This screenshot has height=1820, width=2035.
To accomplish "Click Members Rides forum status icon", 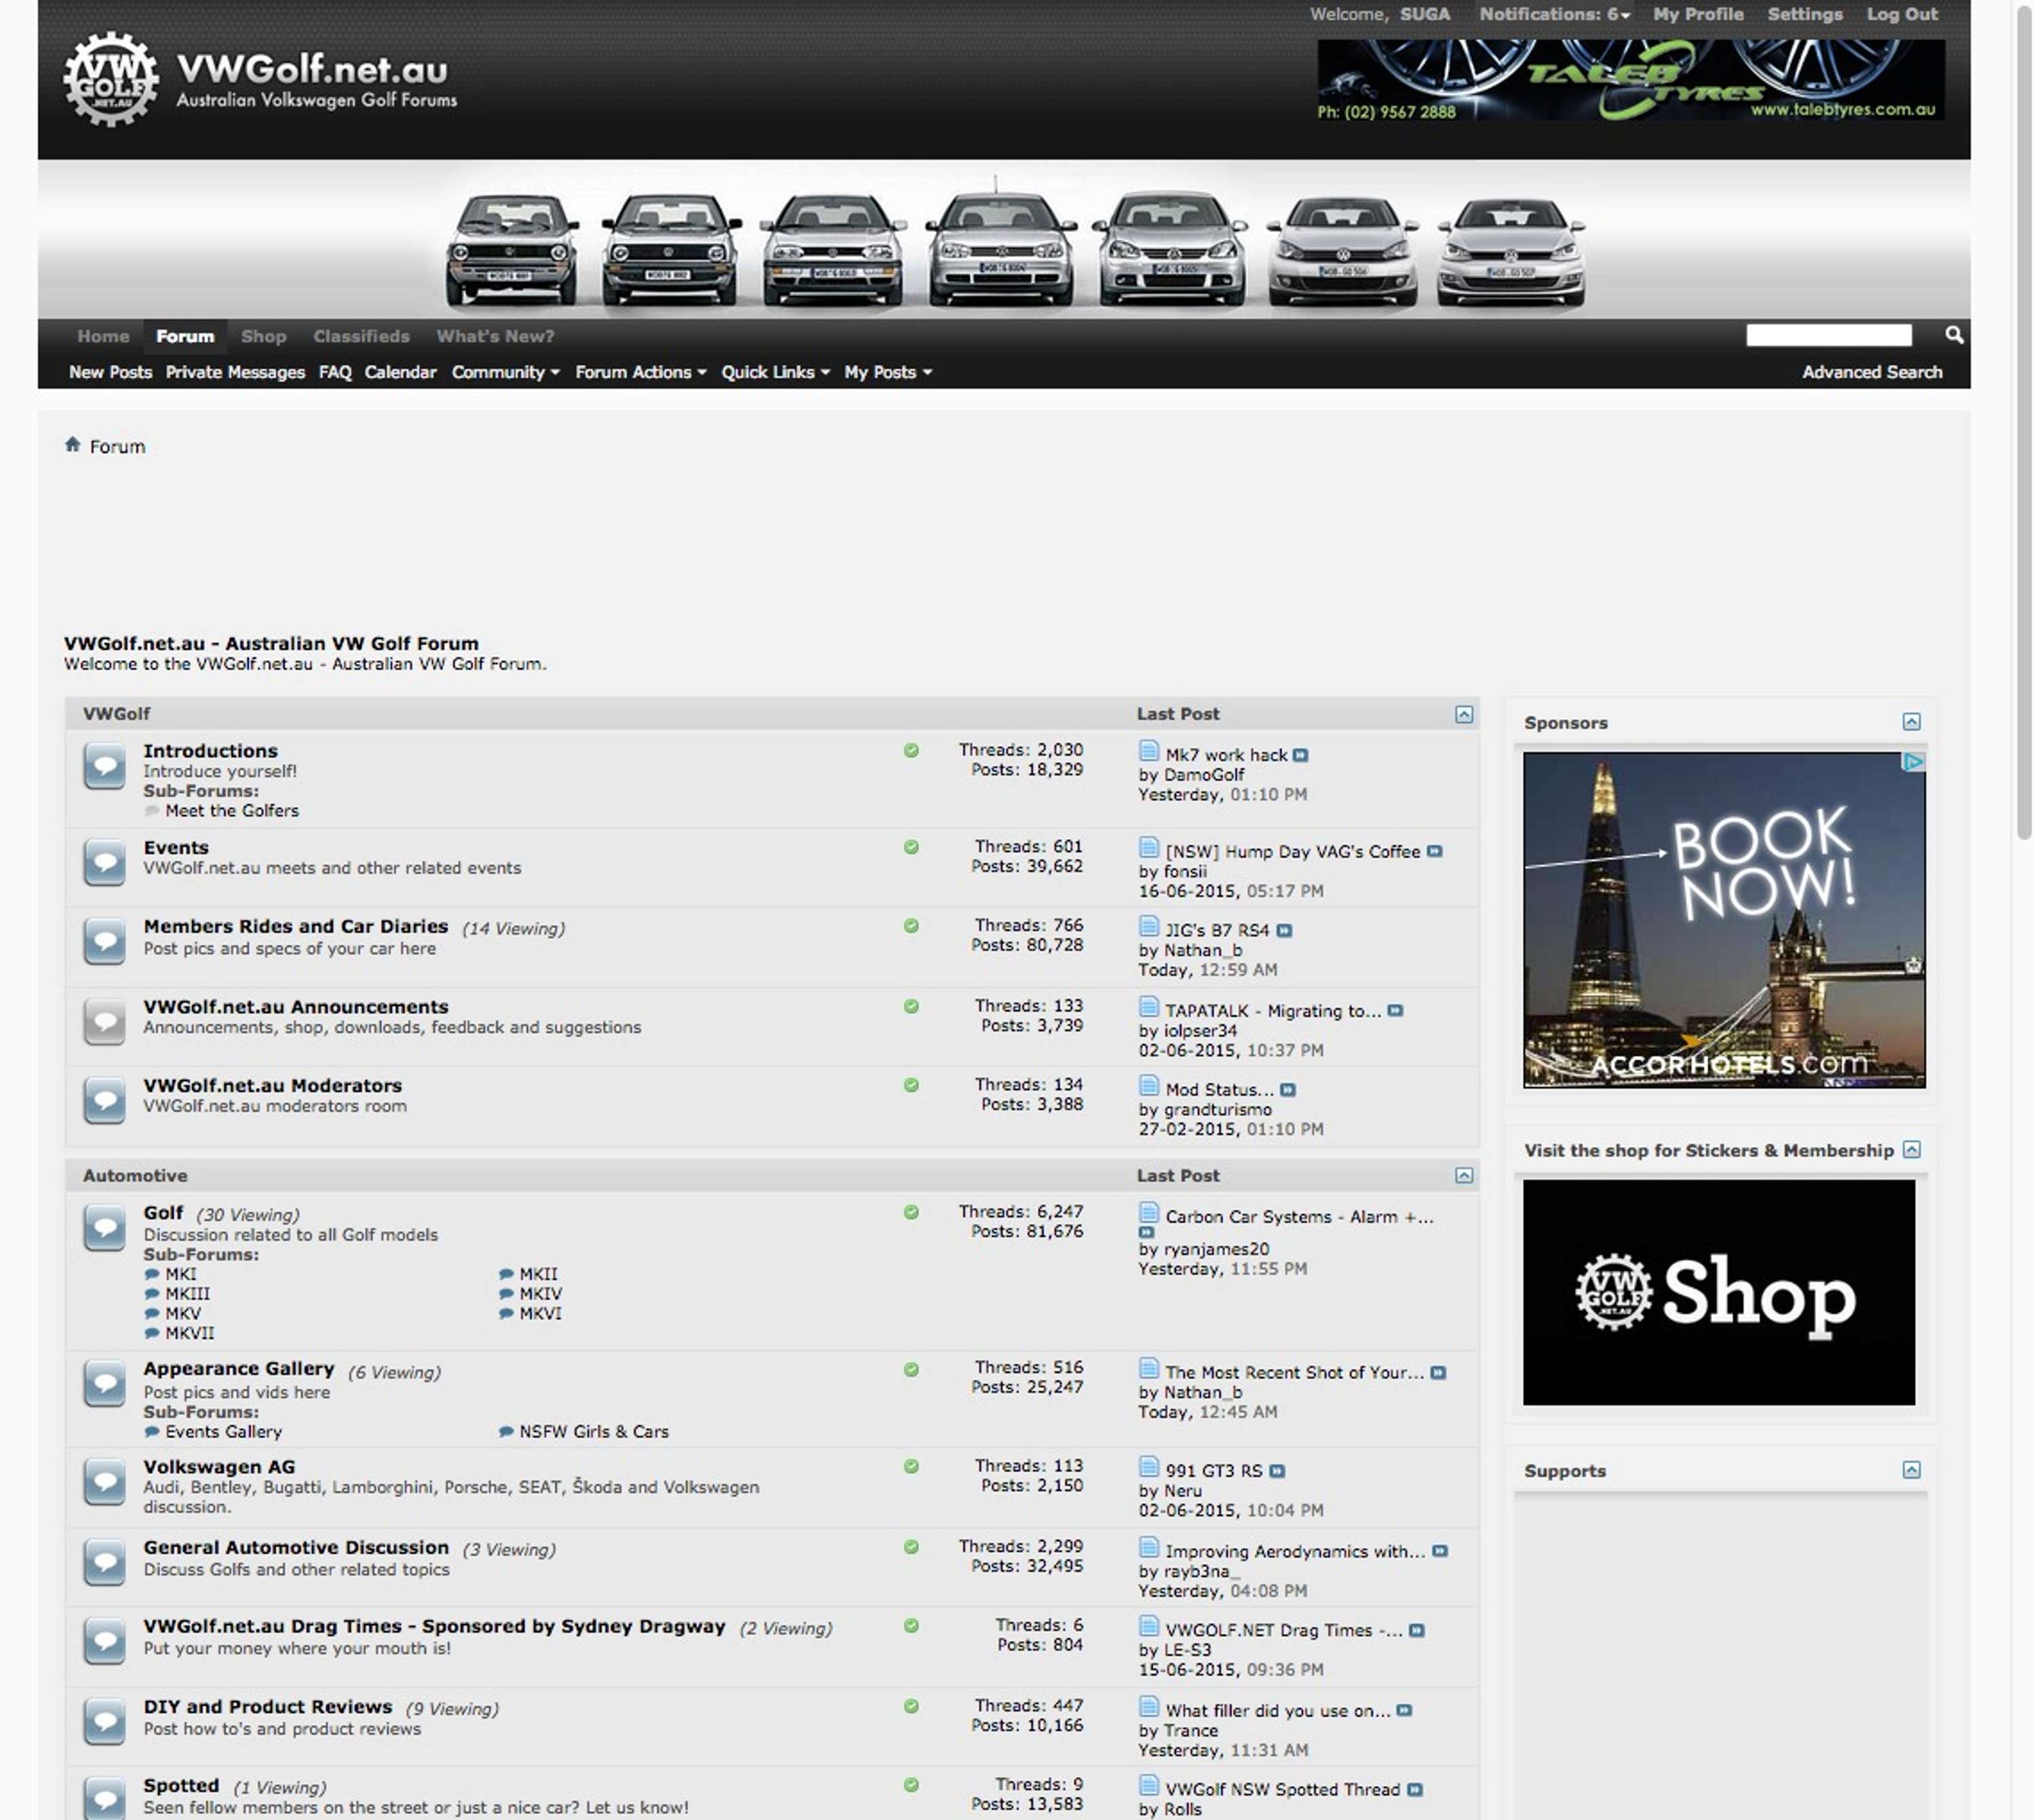I will click(x=104, y=941).
